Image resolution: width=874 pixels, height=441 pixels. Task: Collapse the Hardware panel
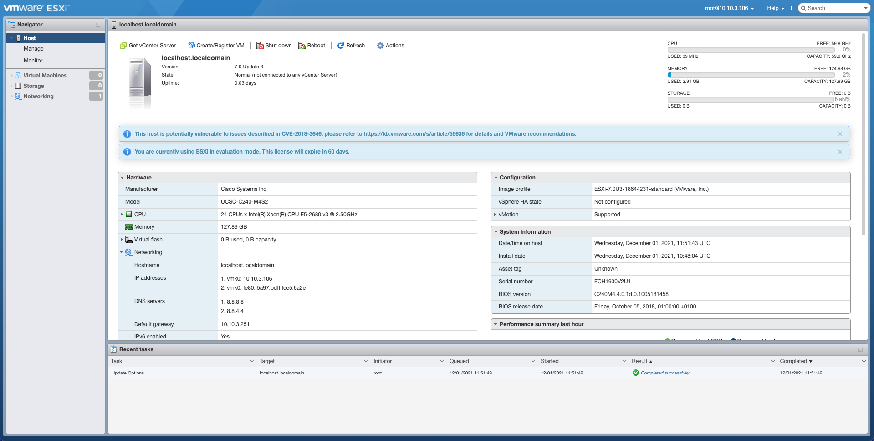[122, 178]
